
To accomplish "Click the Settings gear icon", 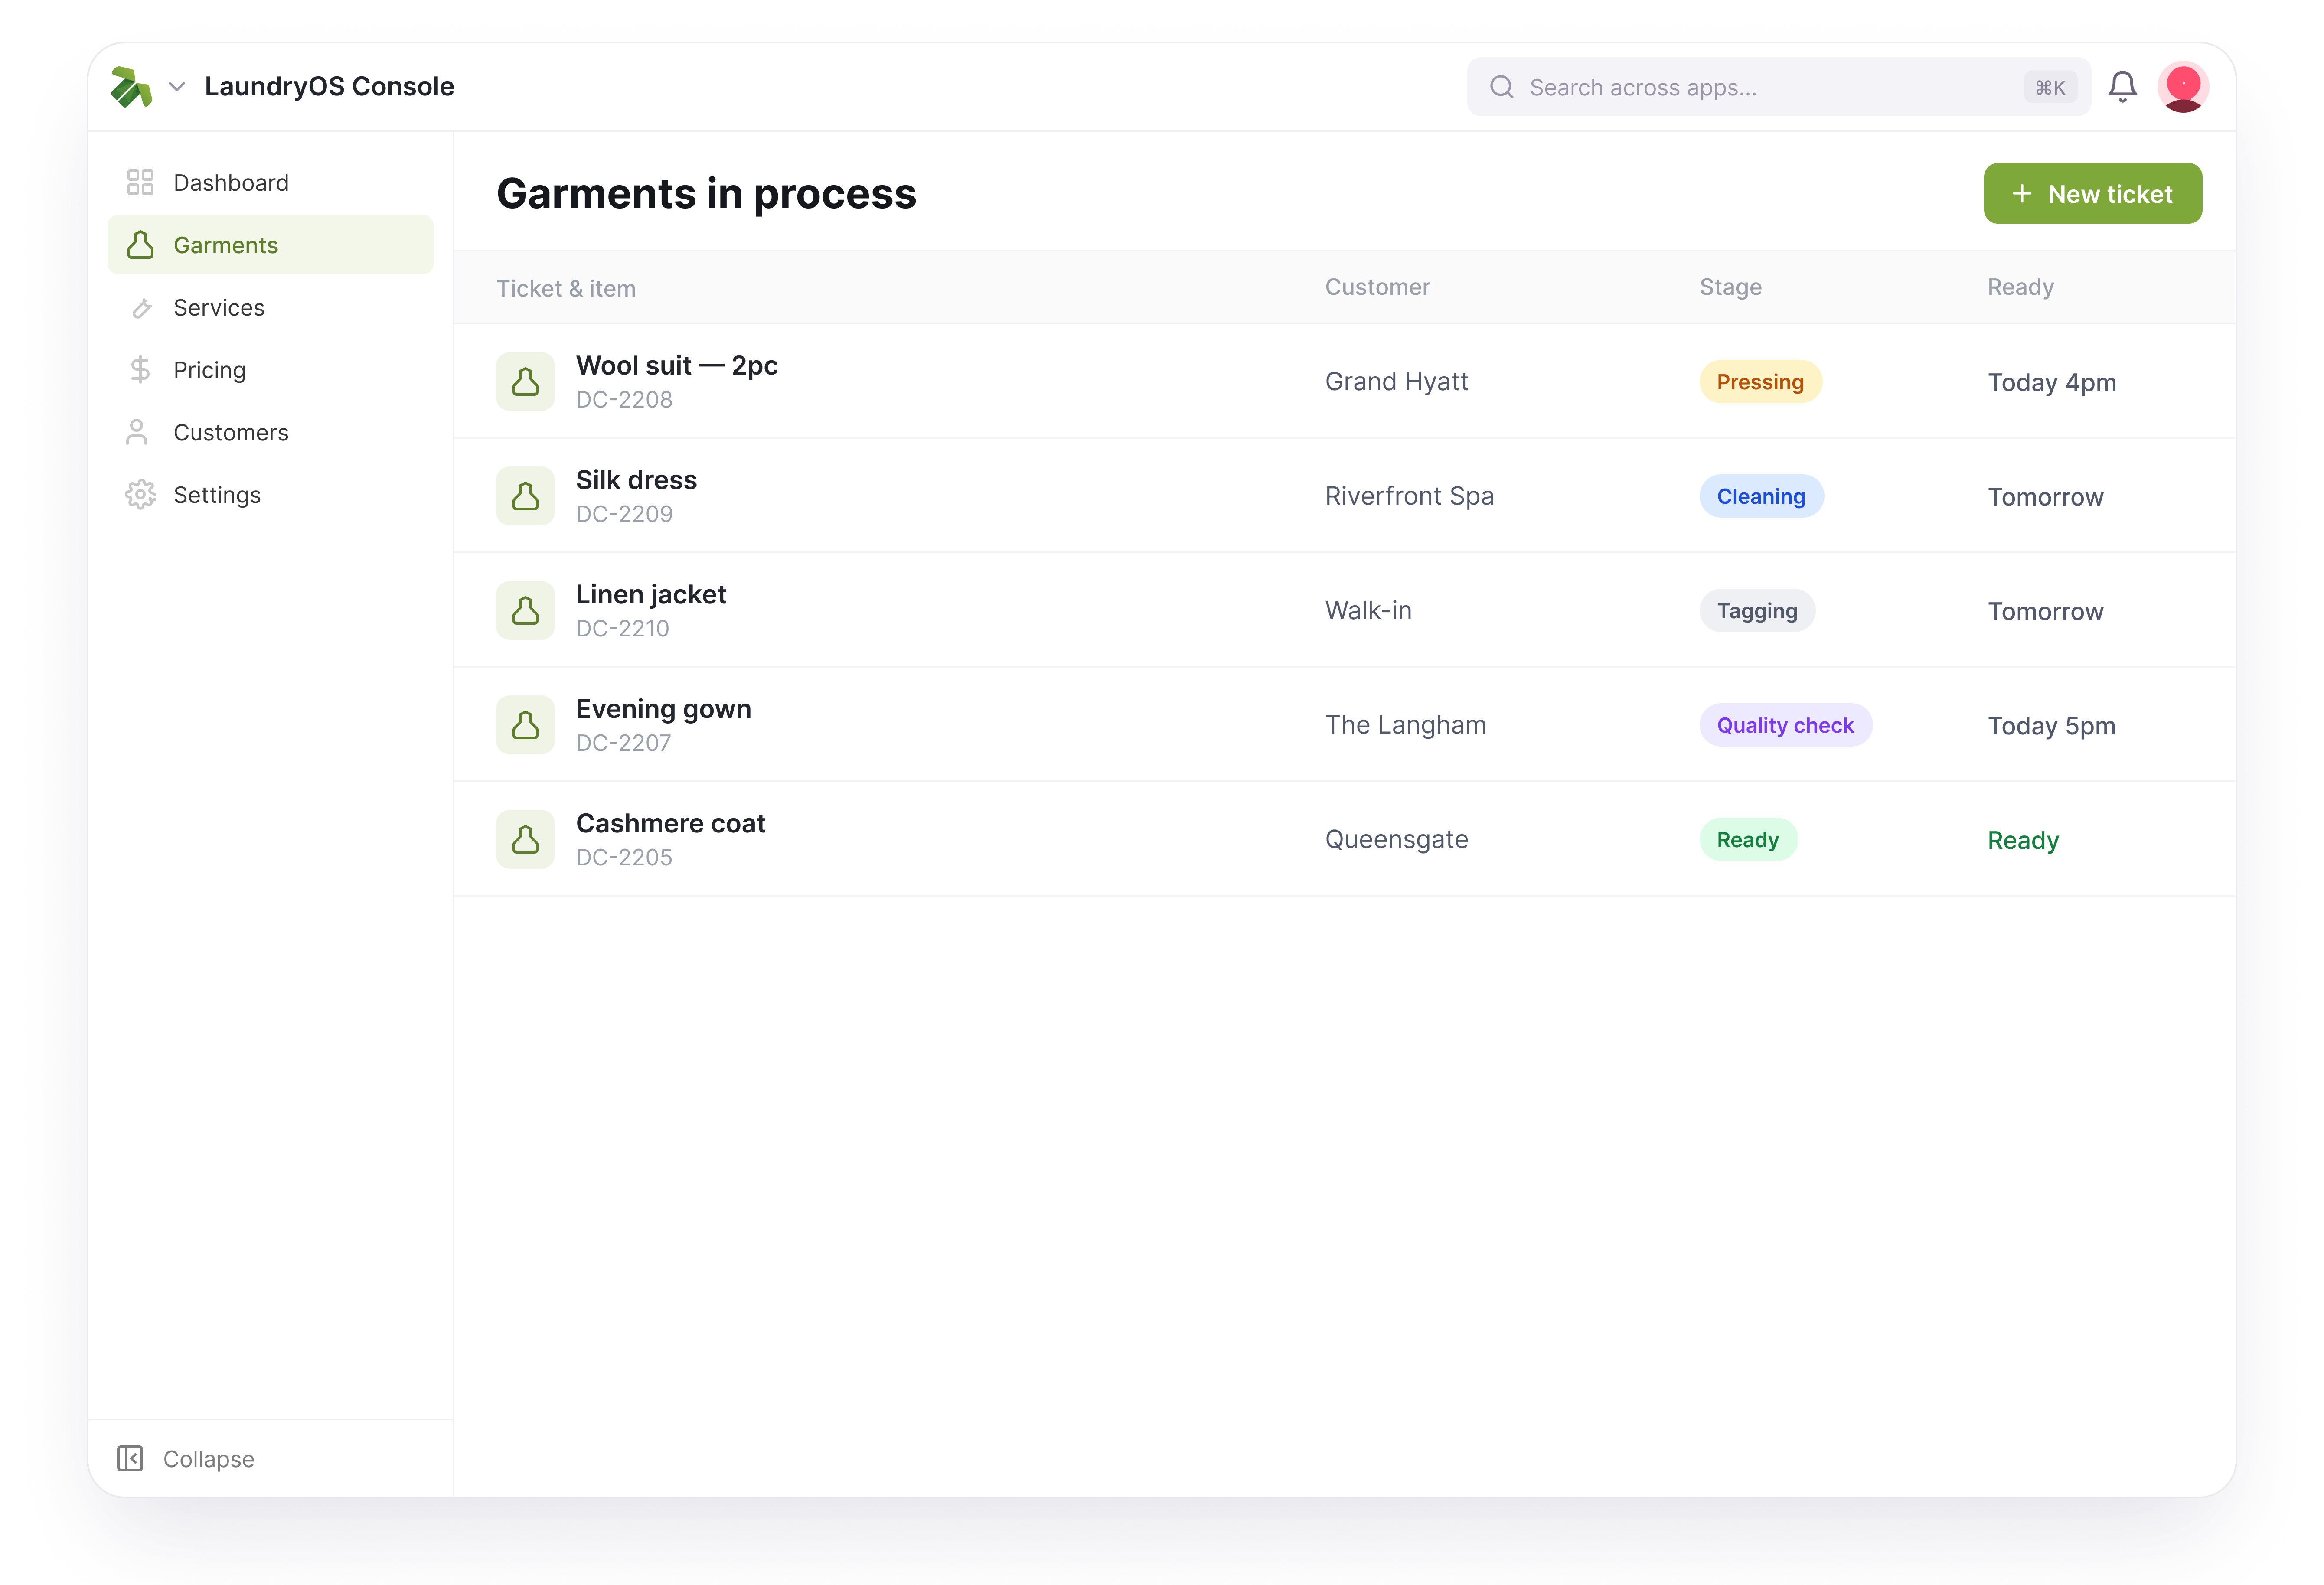I will coord(140,494).
